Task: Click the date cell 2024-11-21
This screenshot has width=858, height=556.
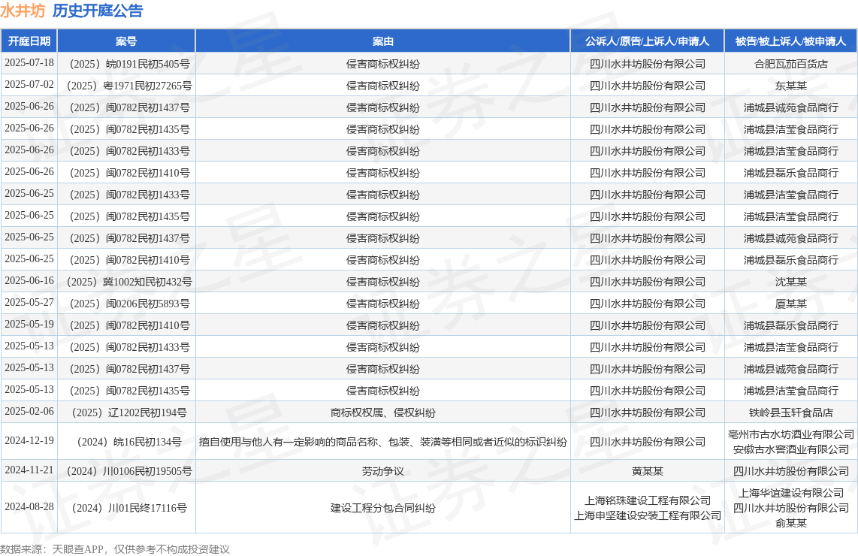Action: [29, 470]
